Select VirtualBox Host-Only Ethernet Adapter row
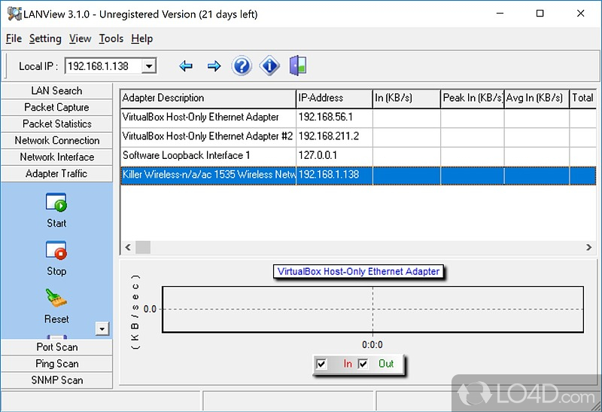This screenshot has height=412, width=602. click(x=359, y=117)
